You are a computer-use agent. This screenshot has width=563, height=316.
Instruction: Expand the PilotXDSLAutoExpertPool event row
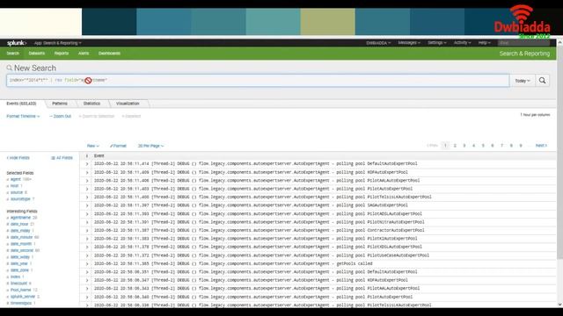[87, 248]
